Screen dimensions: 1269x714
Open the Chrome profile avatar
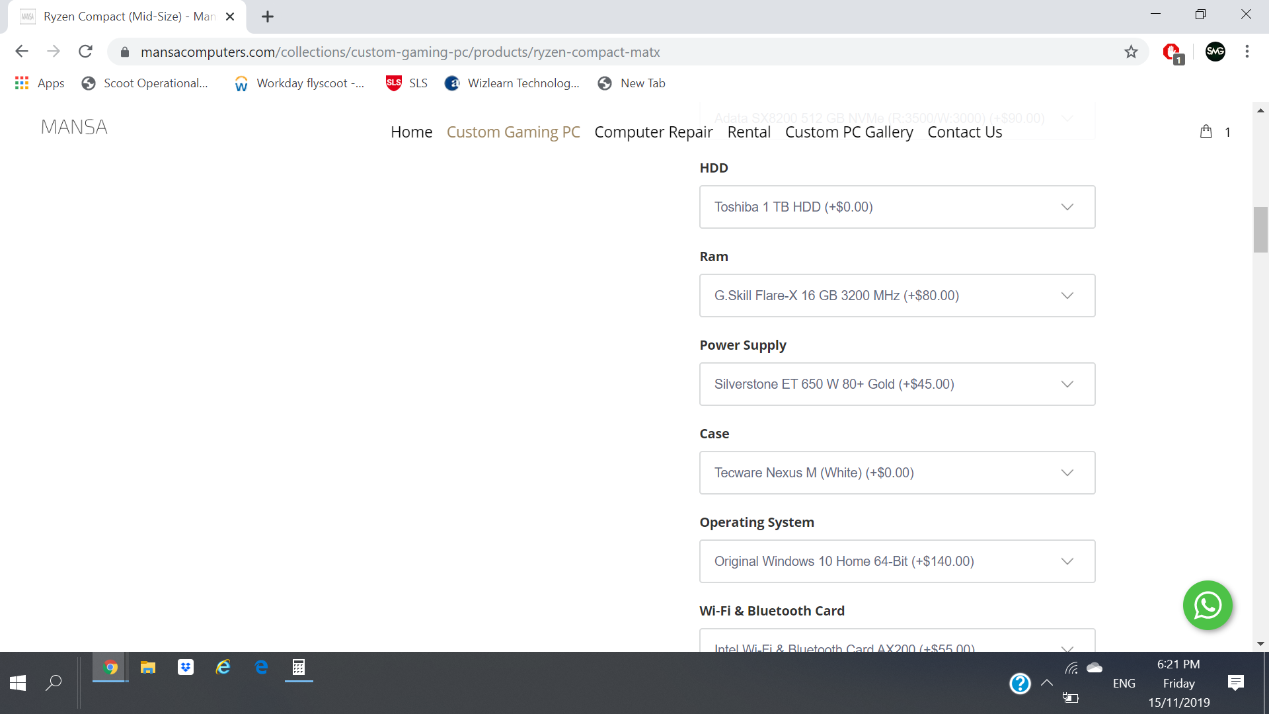1215,52
